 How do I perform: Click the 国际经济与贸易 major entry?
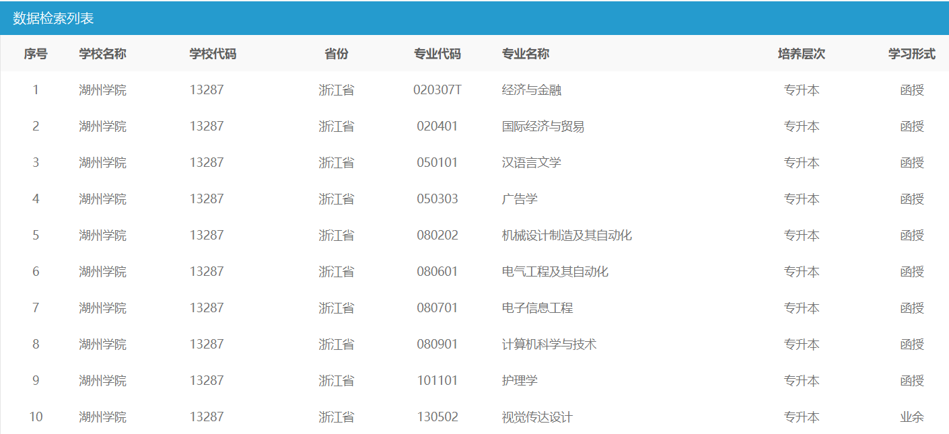point(543,126)
